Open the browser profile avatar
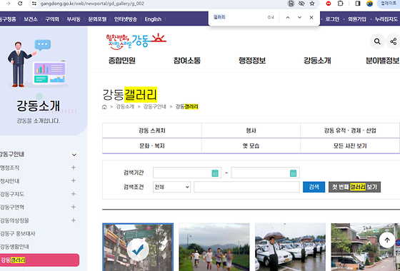 point(369,4)
